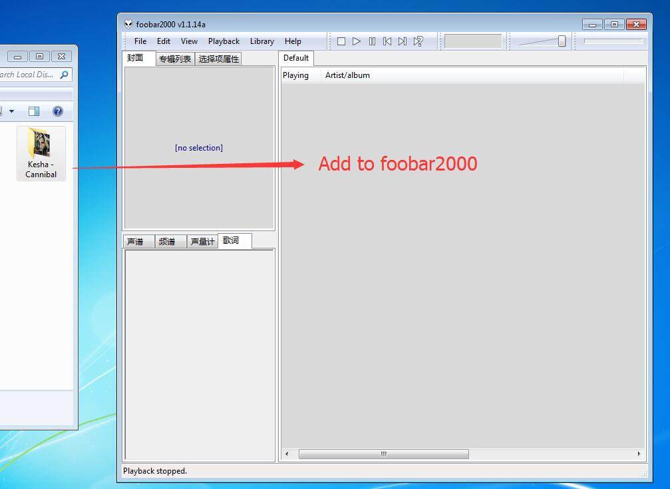Close the foobar2000 window

tap(636, 25)
